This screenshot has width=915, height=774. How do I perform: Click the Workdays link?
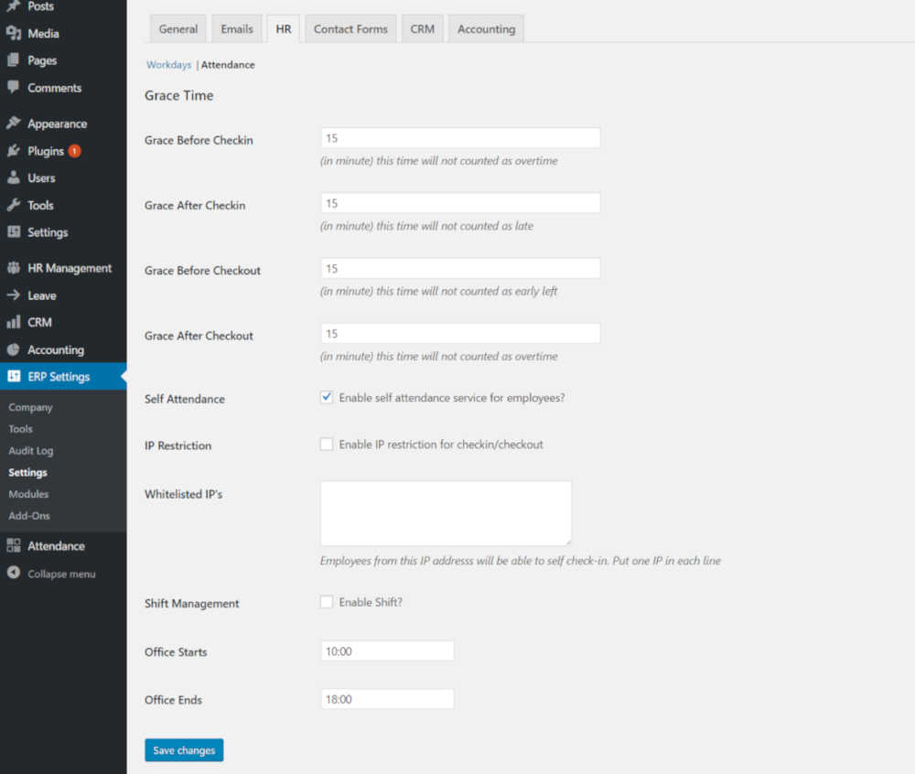168,64
